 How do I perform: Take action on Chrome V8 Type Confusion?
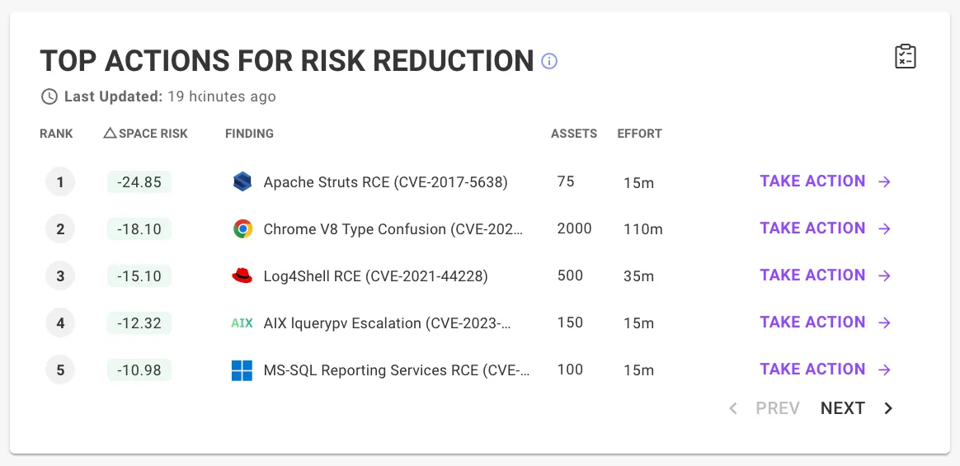coord(826,228)
